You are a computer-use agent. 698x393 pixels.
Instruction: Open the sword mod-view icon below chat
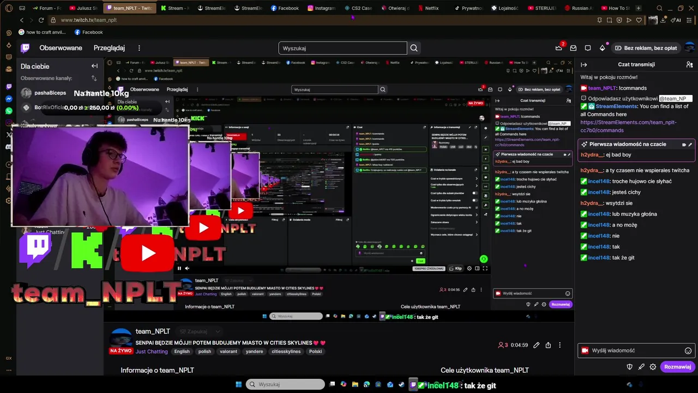coord(641,367)
